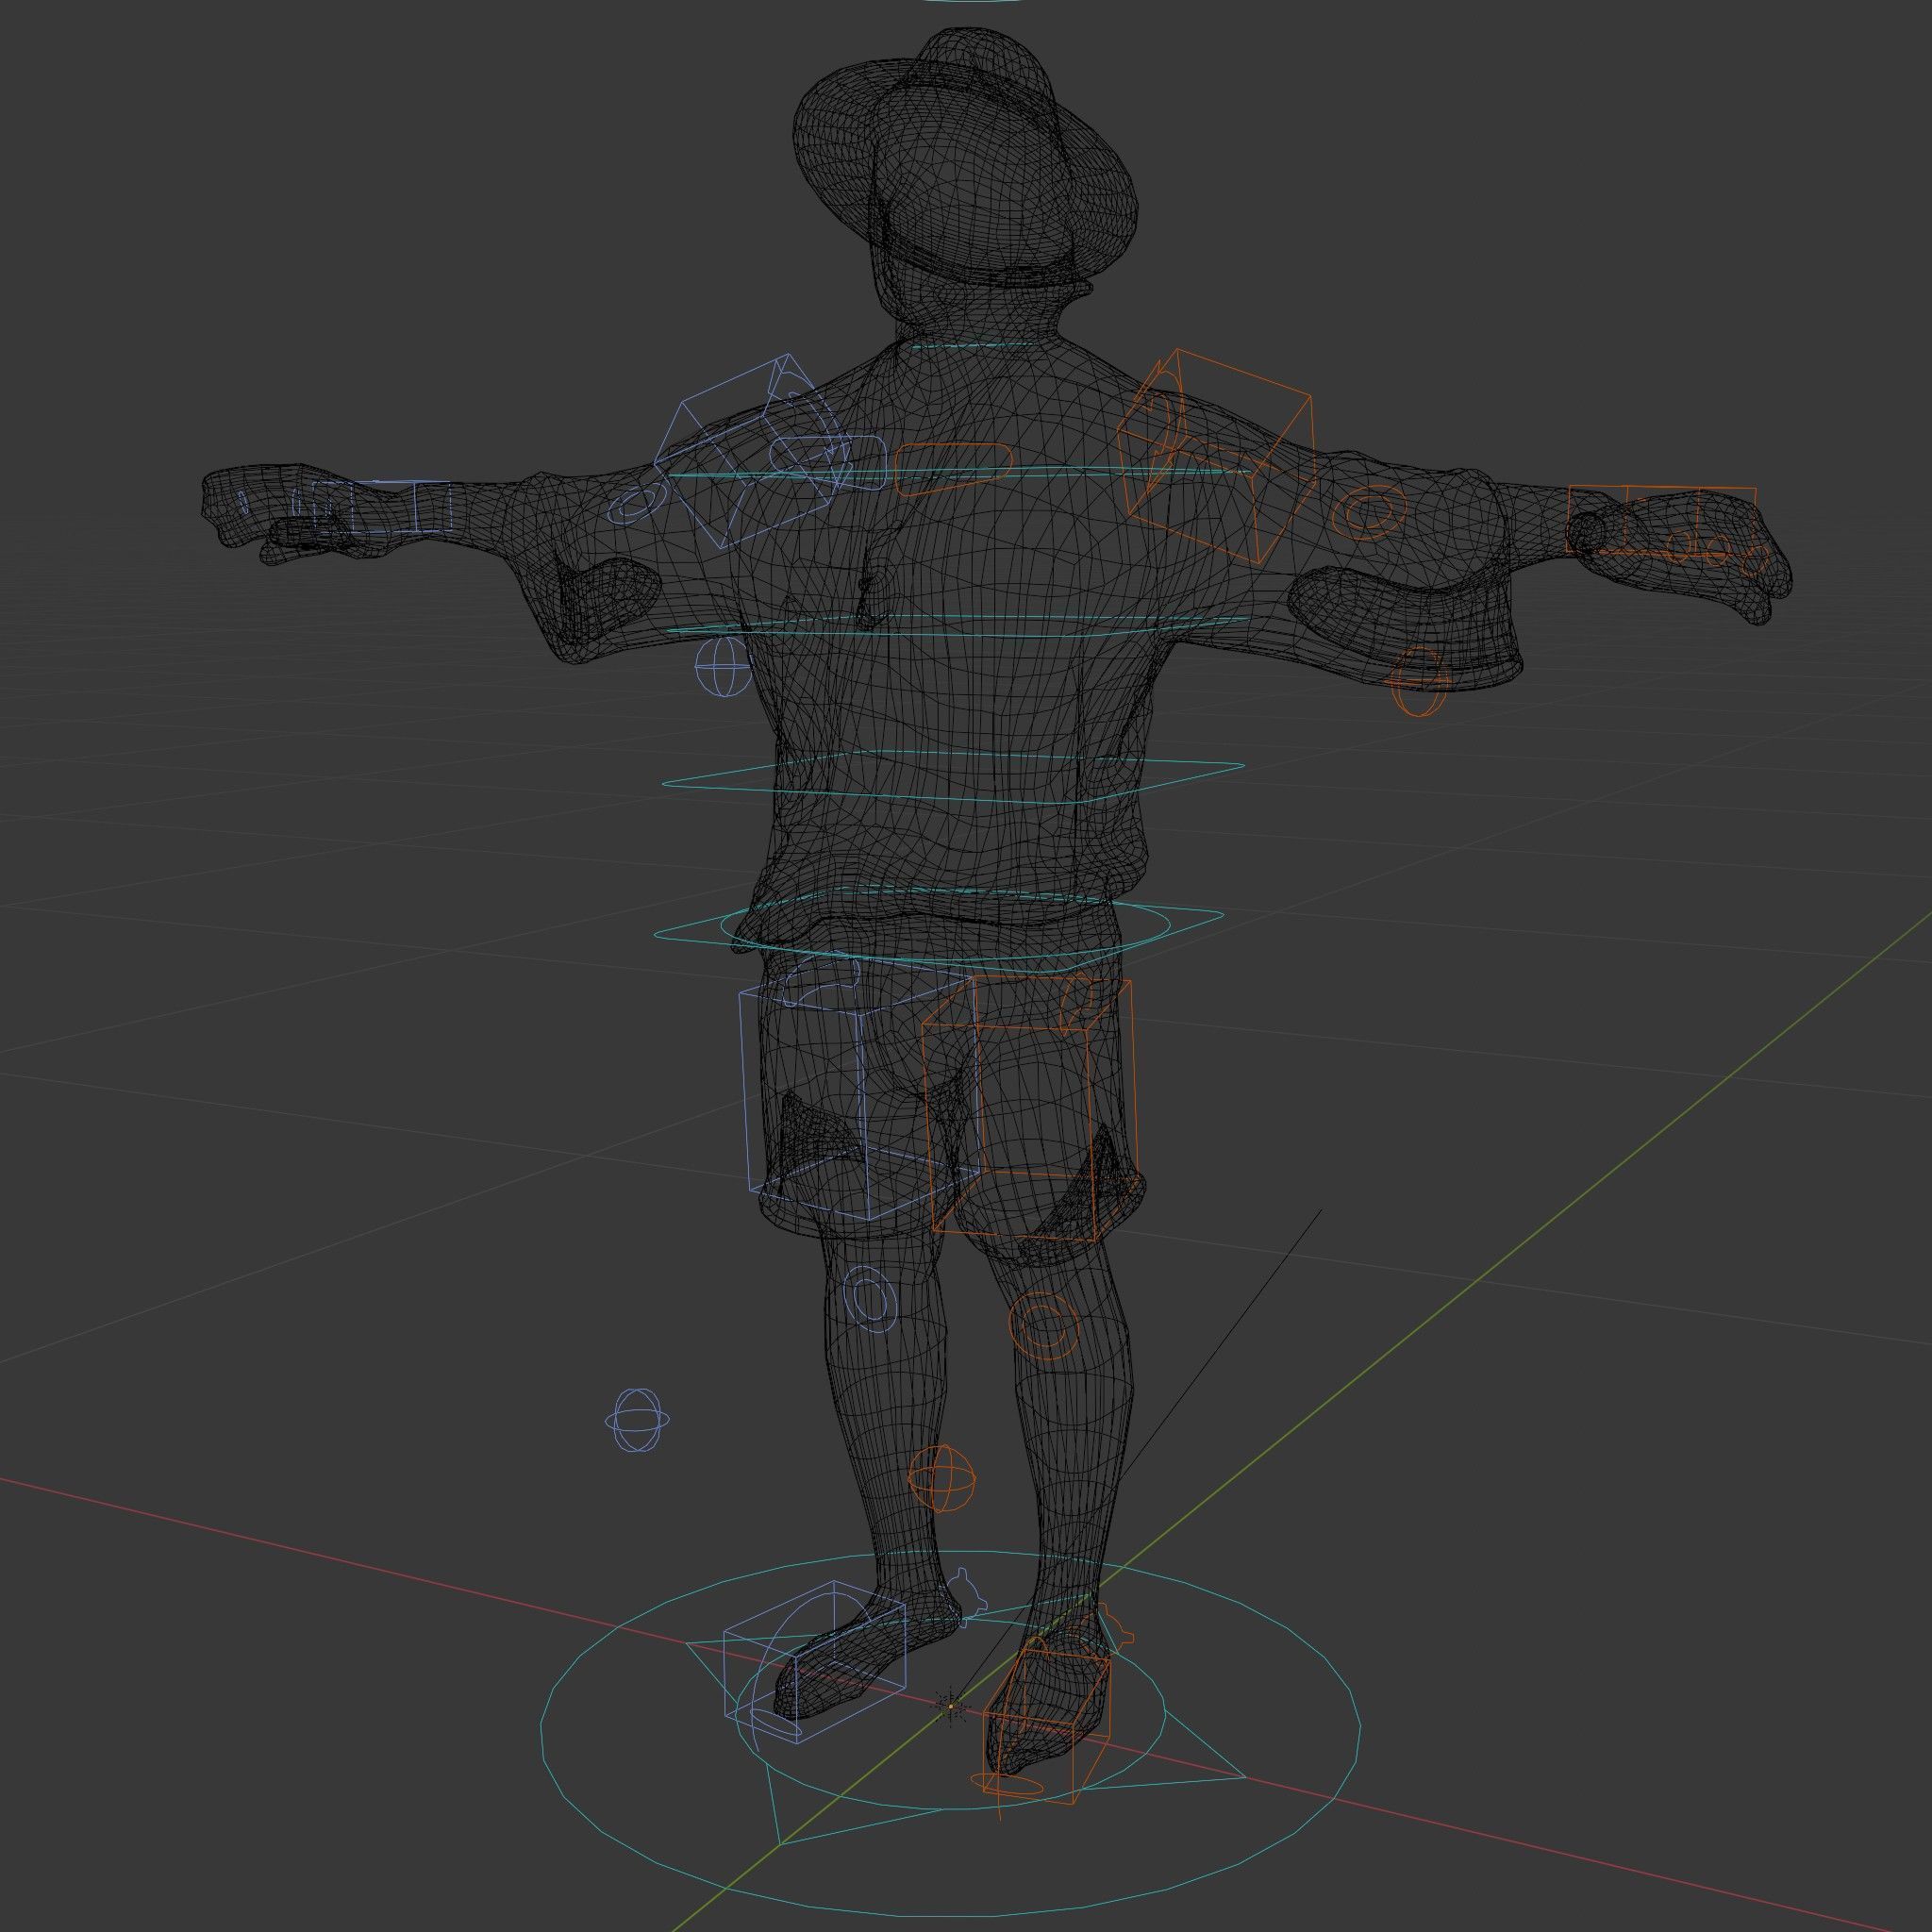Select the orange hand box control
The height and width of the screenshot is (1932, 1932).
pos(1662,519)
